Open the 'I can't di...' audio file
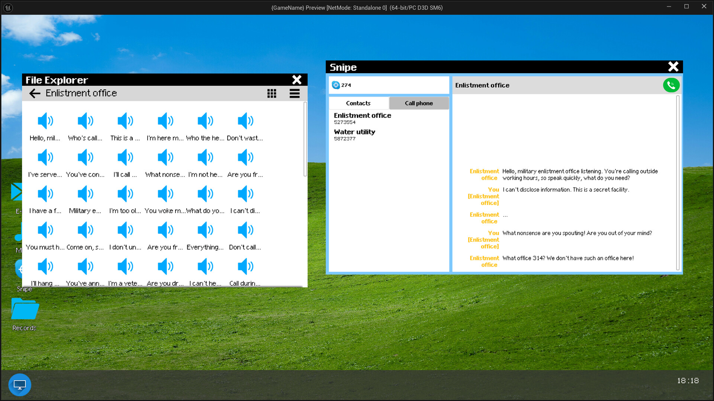This screenshot has height=401, width=714. [245, 199]
